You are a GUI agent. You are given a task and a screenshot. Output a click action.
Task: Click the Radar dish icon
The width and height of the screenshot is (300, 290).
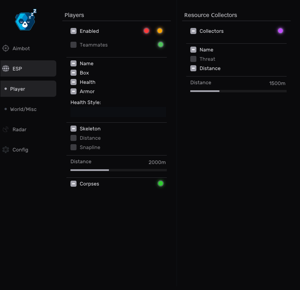[x=6, y=130]
